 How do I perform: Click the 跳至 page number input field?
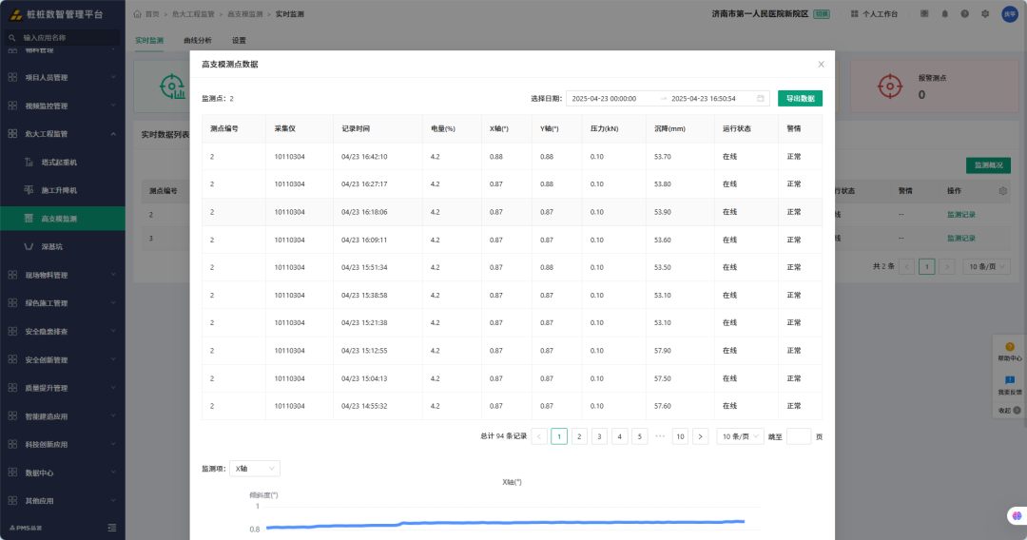pyautogui.click(x=799, y=436)
